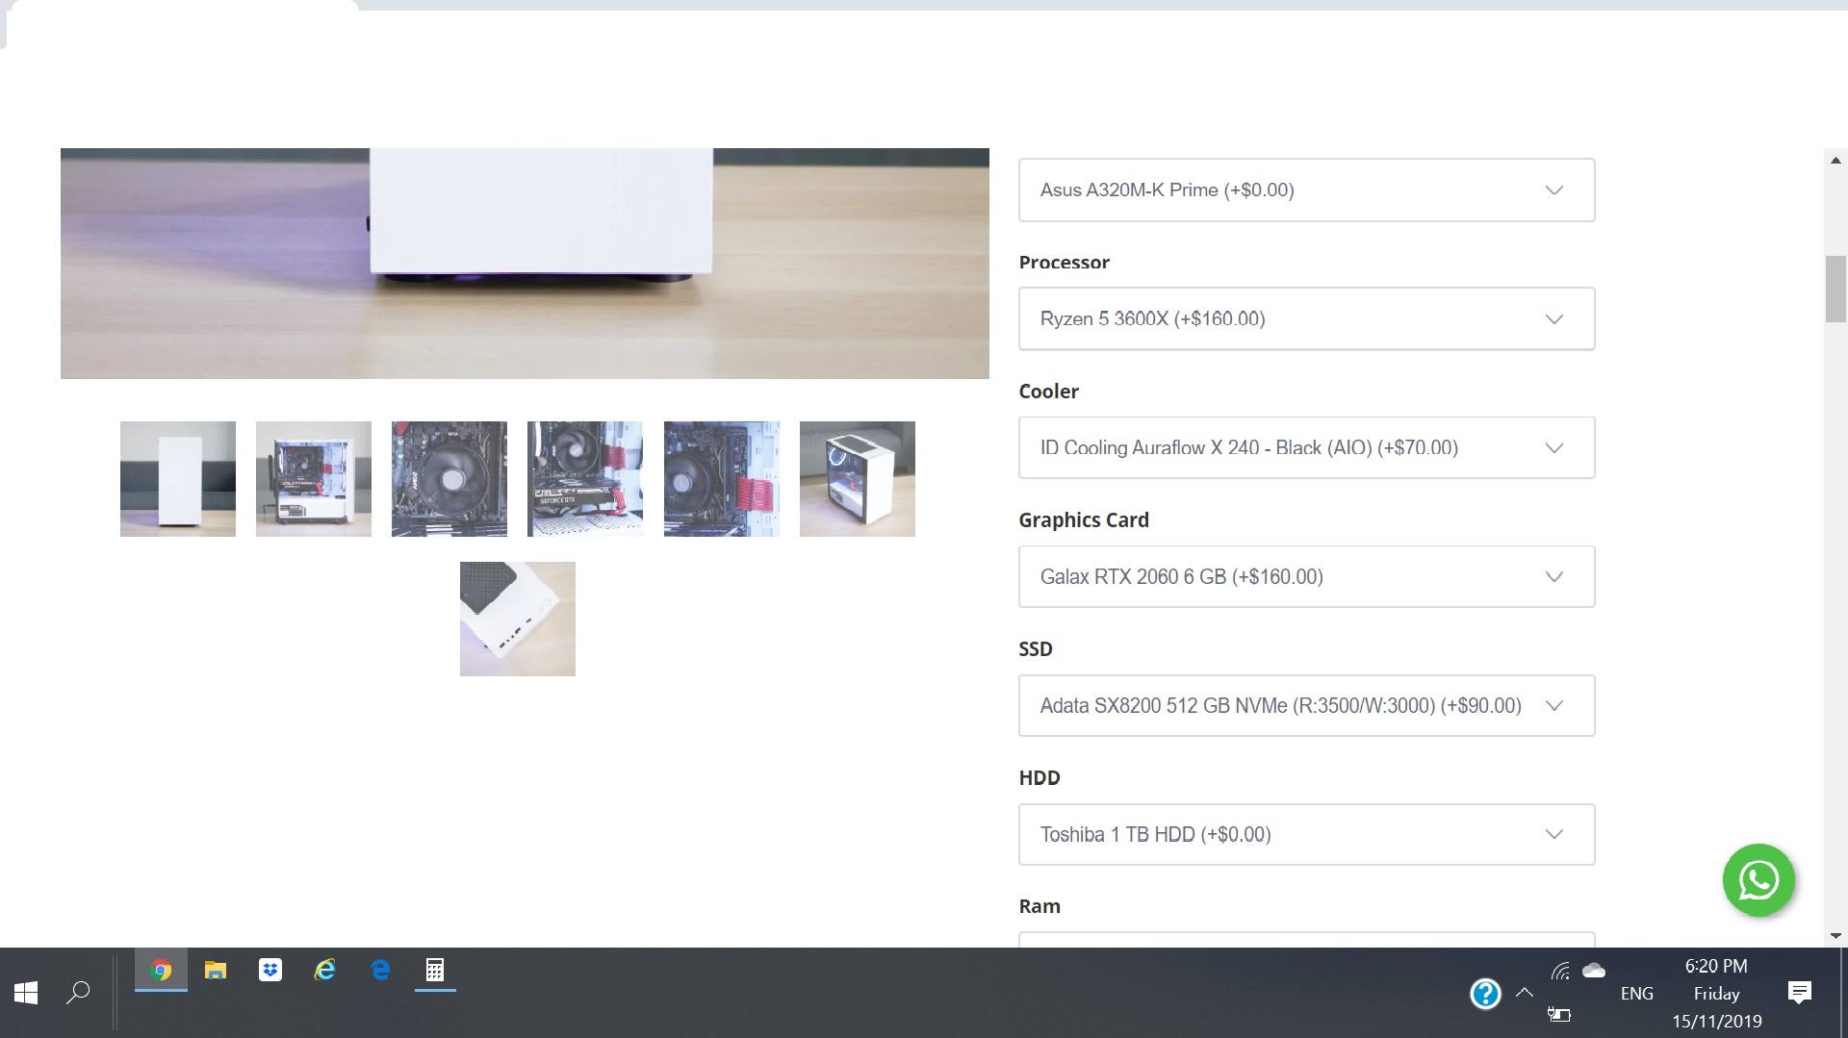Open File Explorer from the taskbar

216,971
